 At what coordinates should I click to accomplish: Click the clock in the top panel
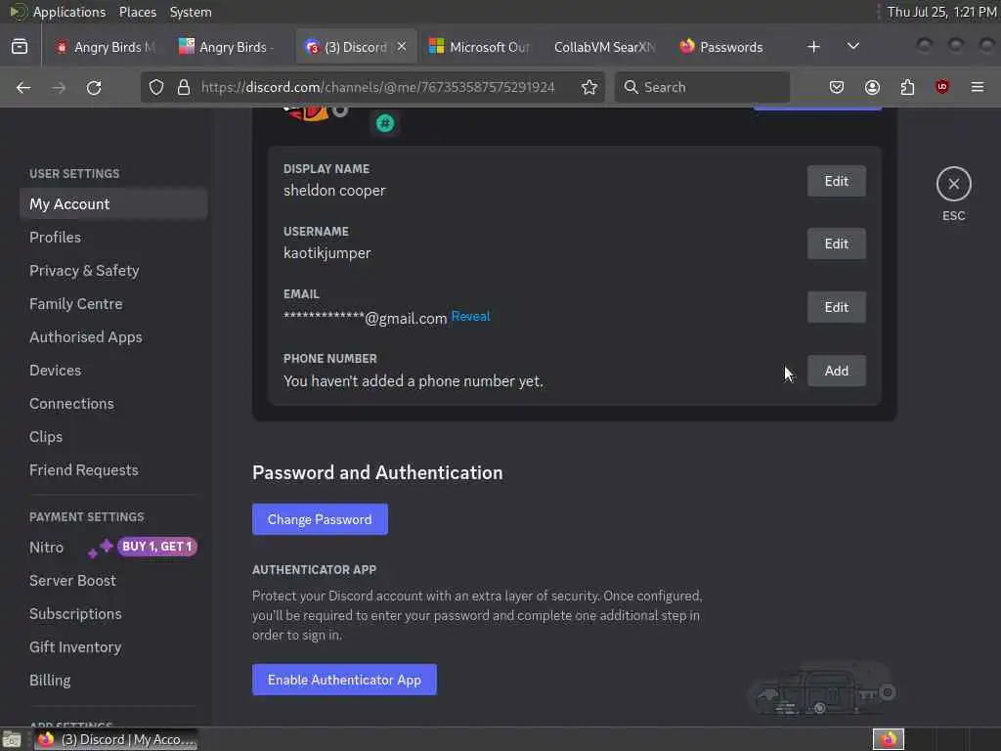[x=941, y=12]
